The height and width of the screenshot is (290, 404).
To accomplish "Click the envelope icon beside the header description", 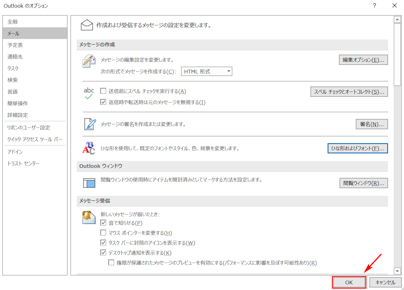I will [x=87, y=25].
